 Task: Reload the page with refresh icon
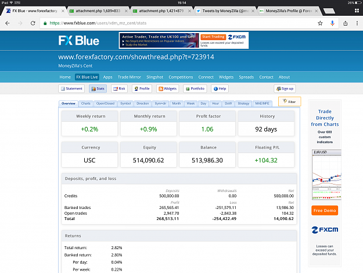(x=33, y=23)
